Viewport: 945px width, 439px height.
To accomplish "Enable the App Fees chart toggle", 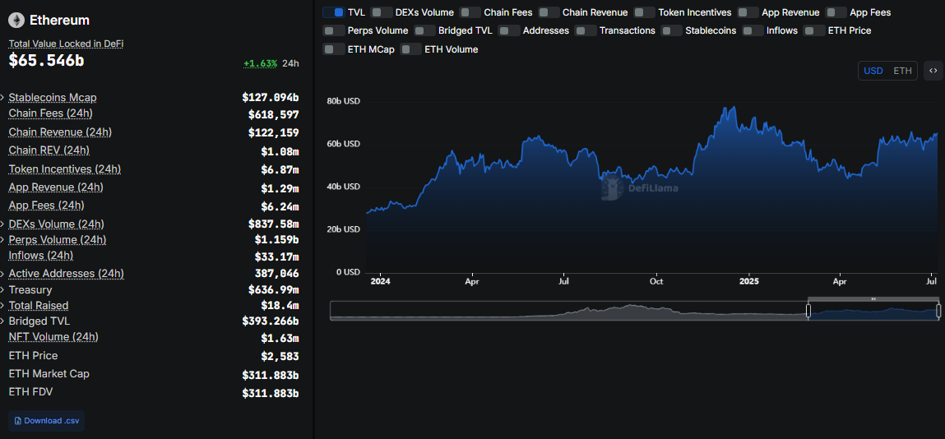I will point(836,12).
